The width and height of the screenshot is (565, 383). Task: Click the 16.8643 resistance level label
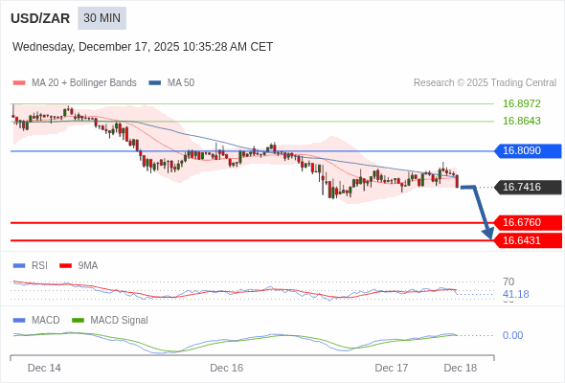click(x=522, y=121)
